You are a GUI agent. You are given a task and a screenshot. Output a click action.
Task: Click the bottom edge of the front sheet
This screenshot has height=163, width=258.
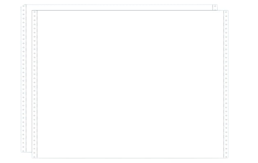click(x=130, y=158)
